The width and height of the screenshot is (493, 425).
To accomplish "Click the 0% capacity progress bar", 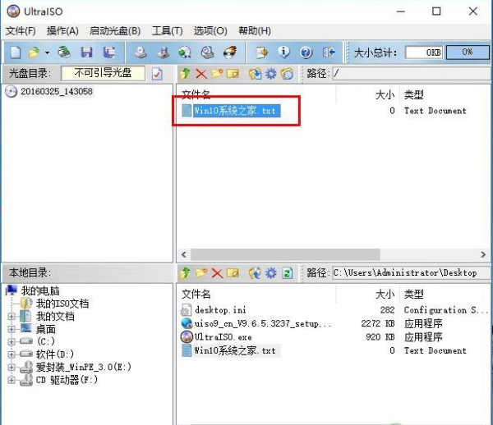I will (468, 53).
